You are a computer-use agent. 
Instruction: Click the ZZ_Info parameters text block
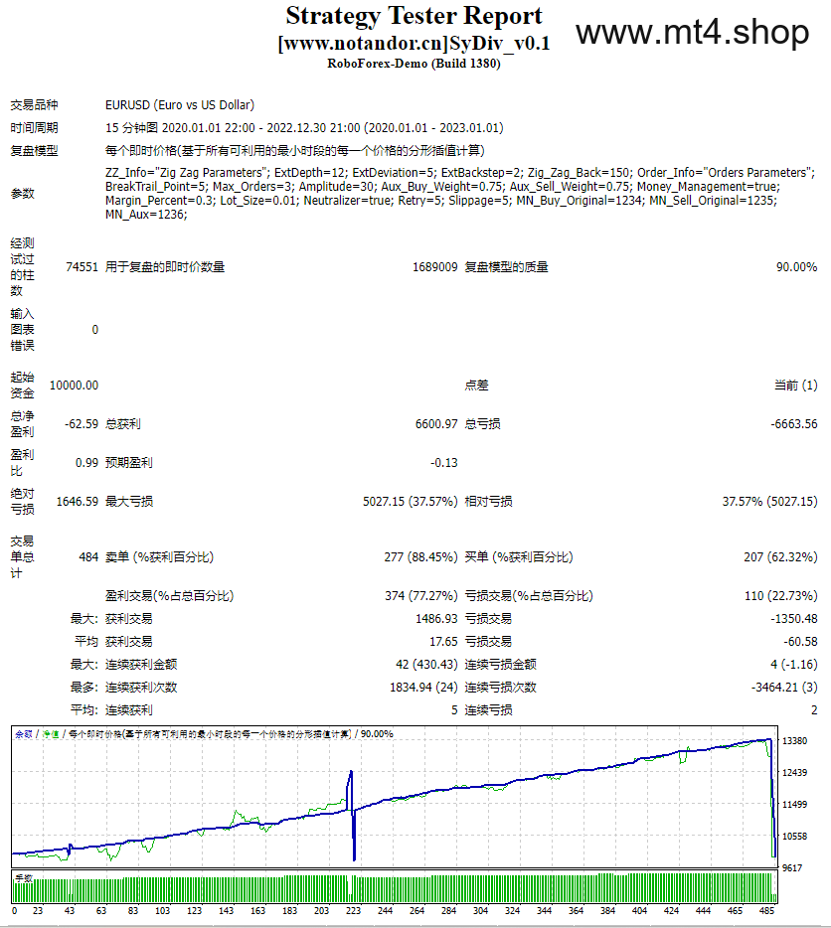coord(460,194)
